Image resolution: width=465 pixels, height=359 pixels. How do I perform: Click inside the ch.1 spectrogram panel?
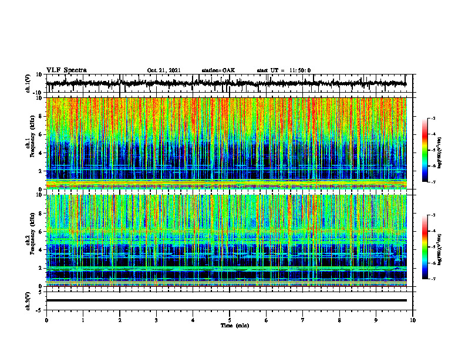pos(227,143)
